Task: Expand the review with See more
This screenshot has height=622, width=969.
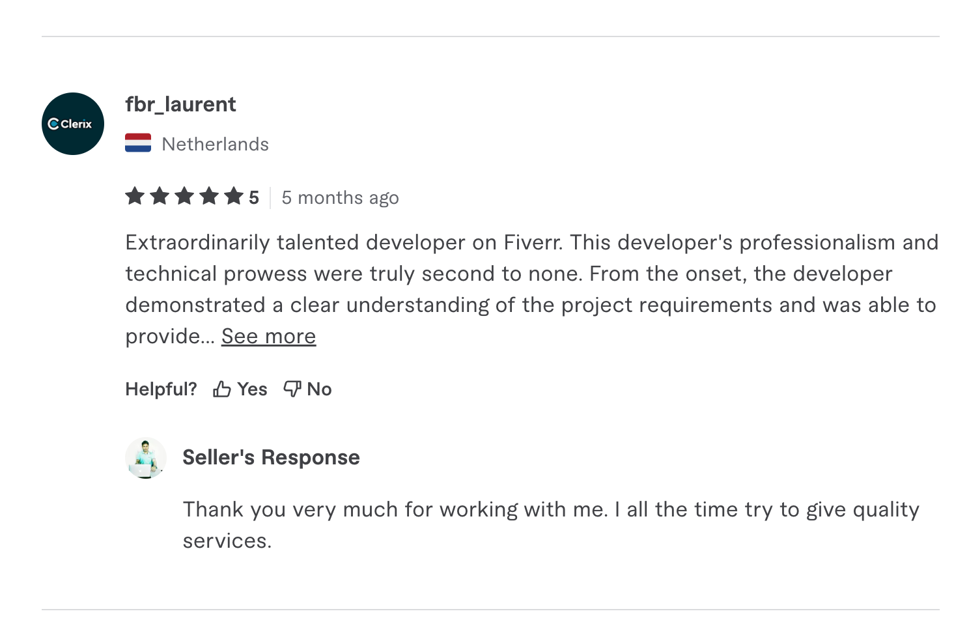Action: pyautogui.click(x=268, y=336)
